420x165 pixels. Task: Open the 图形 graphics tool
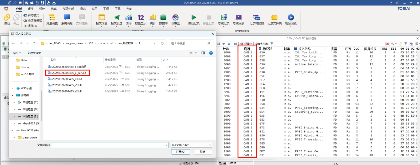[x=128, y=19]
